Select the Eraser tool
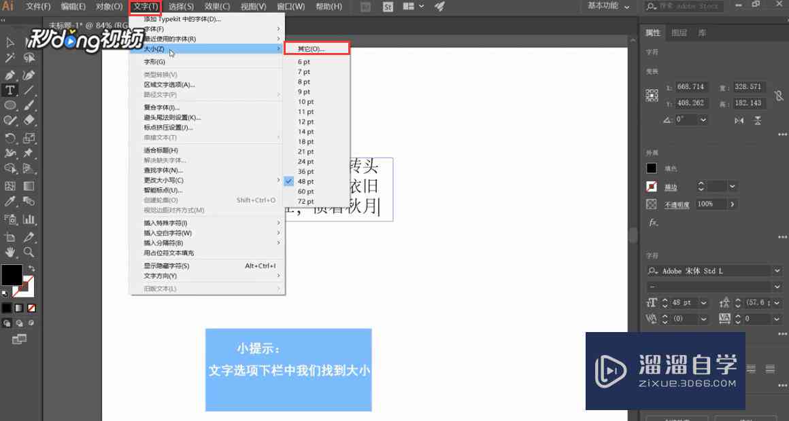The width and height of the screenshot is (789, 421). (x=29, y=121)
